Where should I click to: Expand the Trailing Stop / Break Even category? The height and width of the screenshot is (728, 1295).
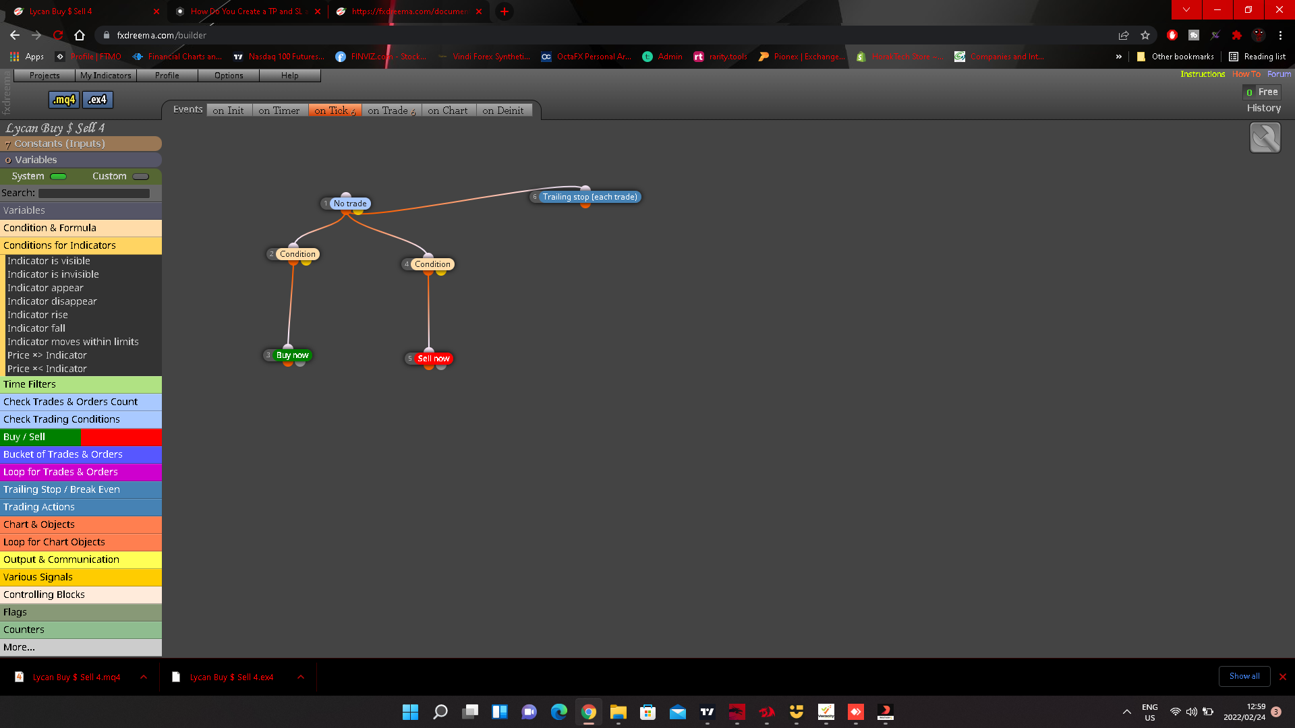point(81,489)
